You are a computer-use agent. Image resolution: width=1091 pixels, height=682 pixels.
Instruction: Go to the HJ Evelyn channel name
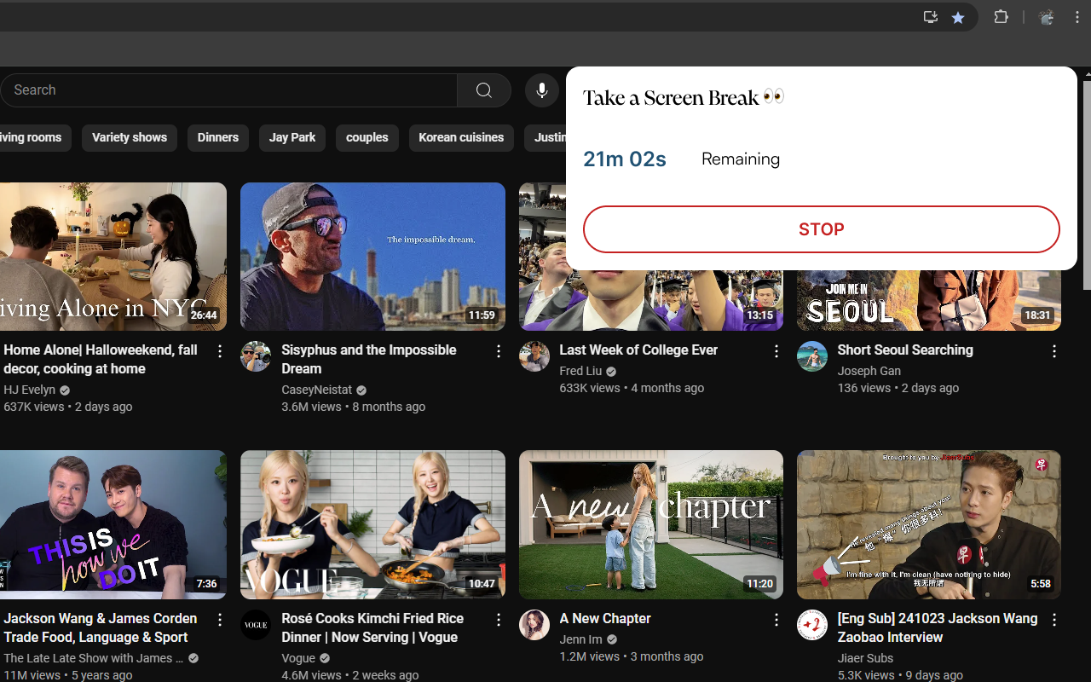pyautogui.click(x=30, y=390)
